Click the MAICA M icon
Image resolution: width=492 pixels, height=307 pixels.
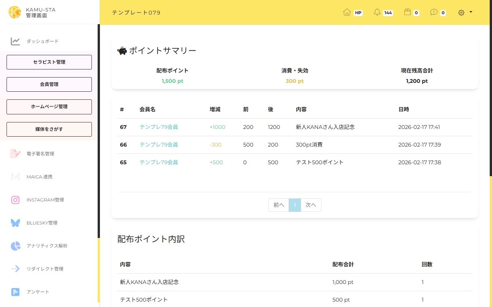click(15, 177)
